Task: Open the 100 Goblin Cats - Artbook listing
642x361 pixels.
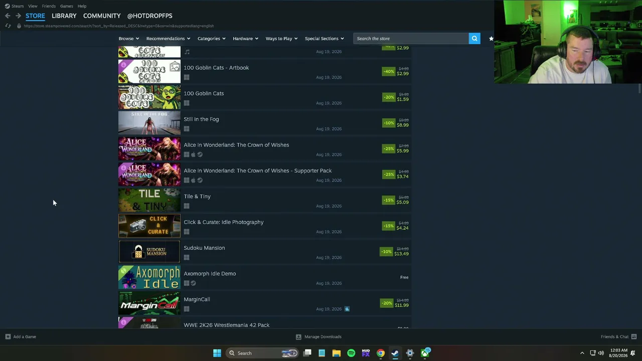Action: point(265,72)
